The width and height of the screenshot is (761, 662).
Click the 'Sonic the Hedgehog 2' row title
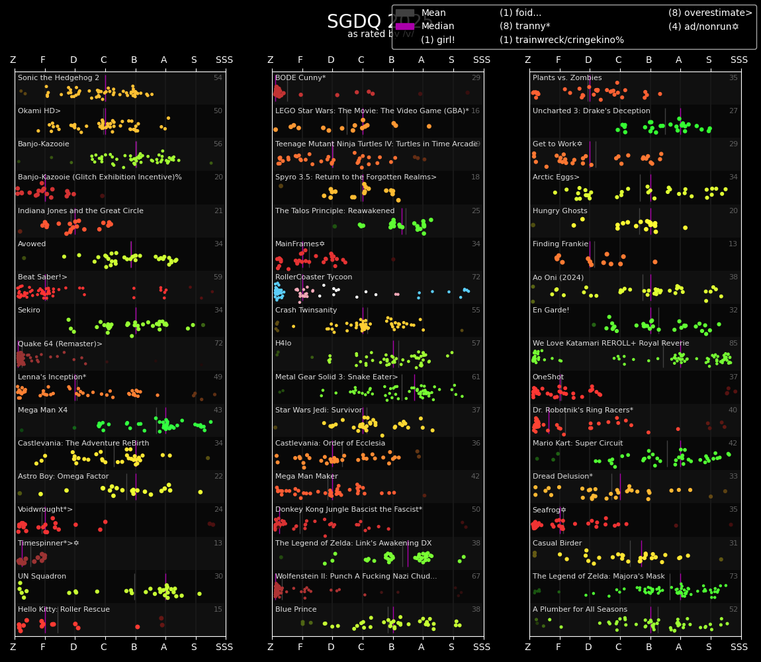click(58, 77)
